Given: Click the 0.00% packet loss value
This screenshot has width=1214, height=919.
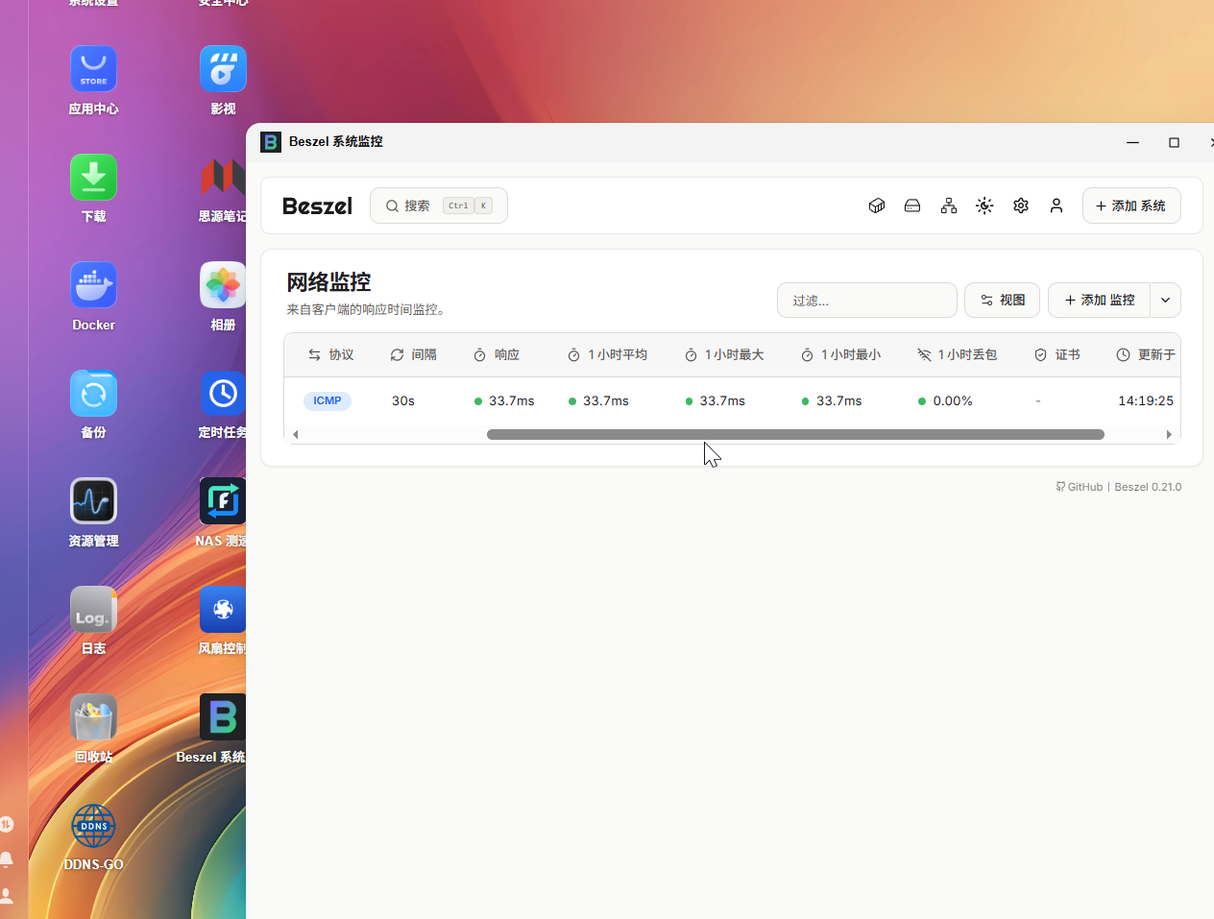Looking at the screenshot, I should pos(953,400).
